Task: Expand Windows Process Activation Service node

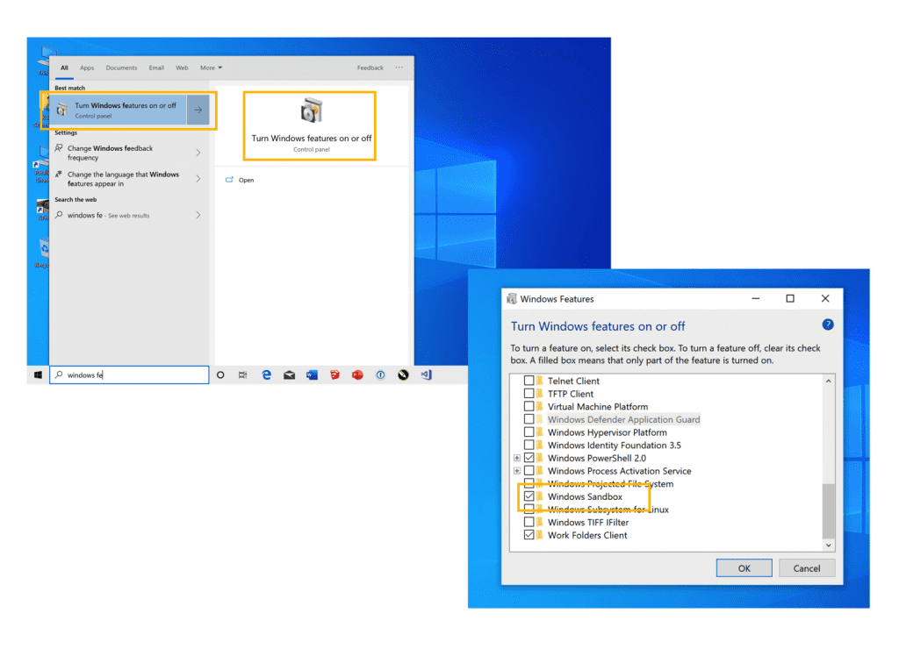Action: click(x=516, y=471)
